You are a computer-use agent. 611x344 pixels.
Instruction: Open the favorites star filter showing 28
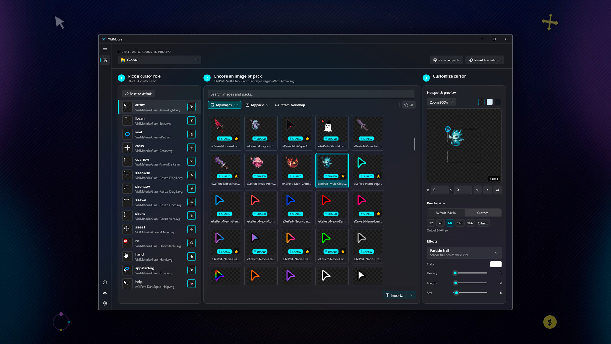[x=409, y=105]
